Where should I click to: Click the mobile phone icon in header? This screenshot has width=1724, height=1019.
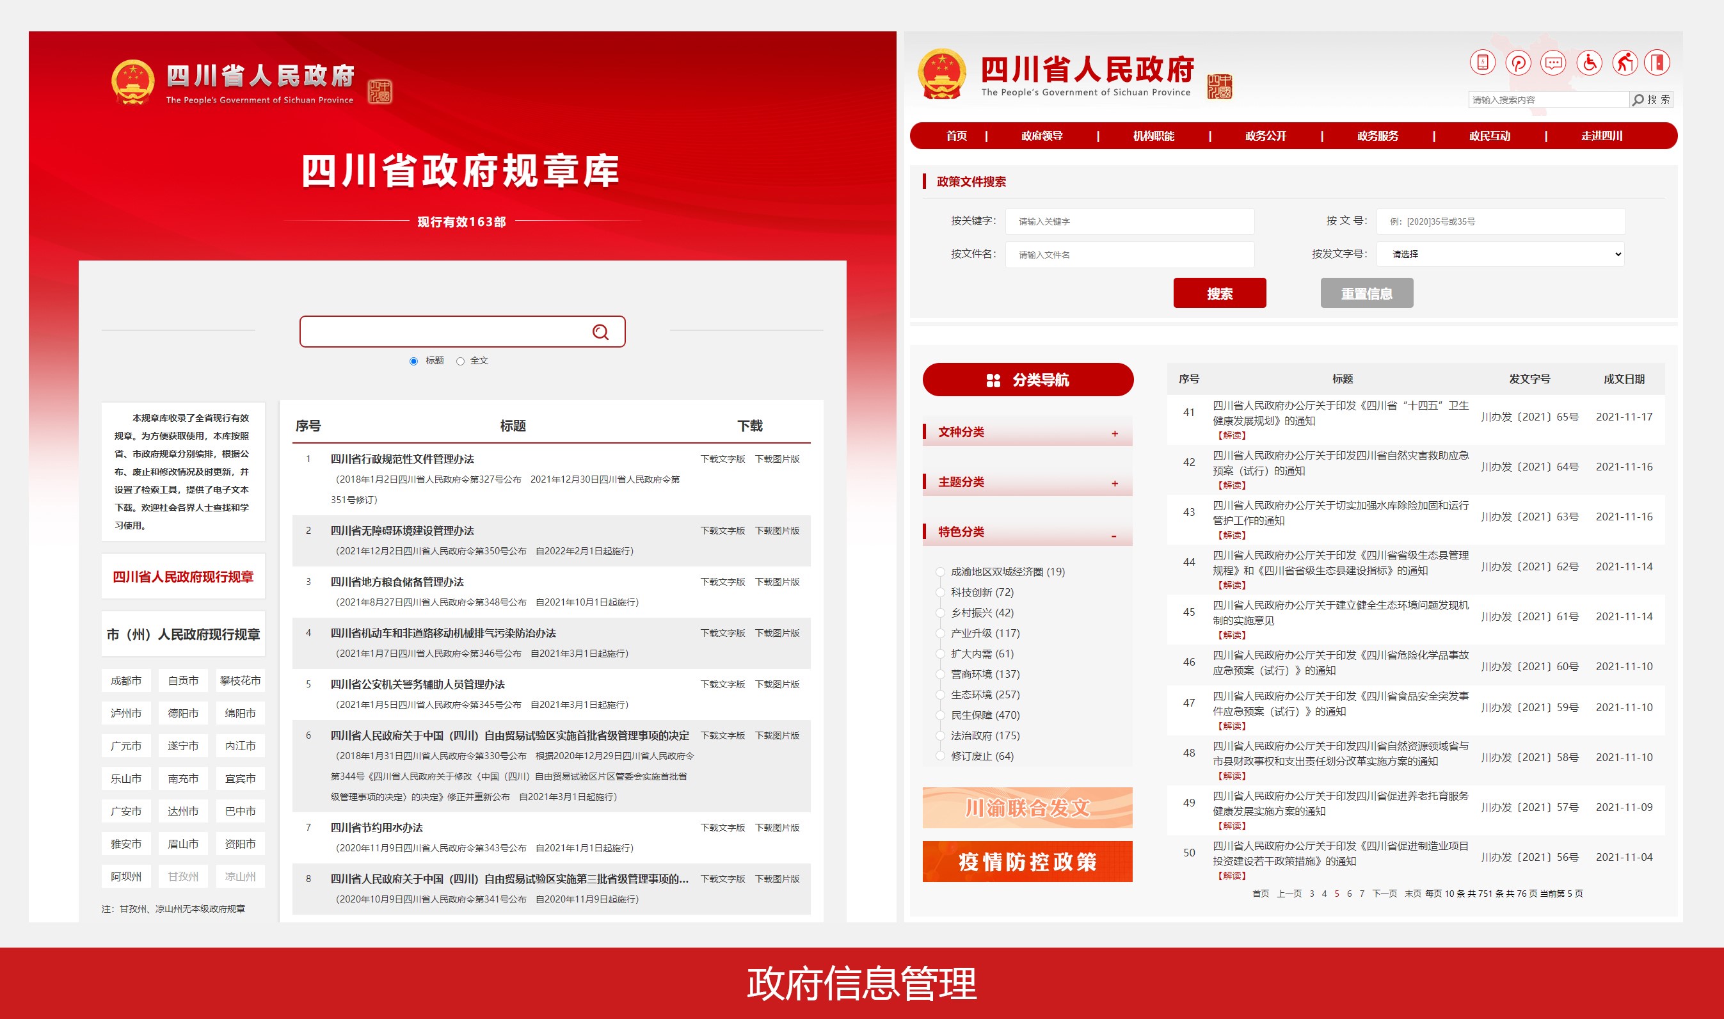point(1482,63)
